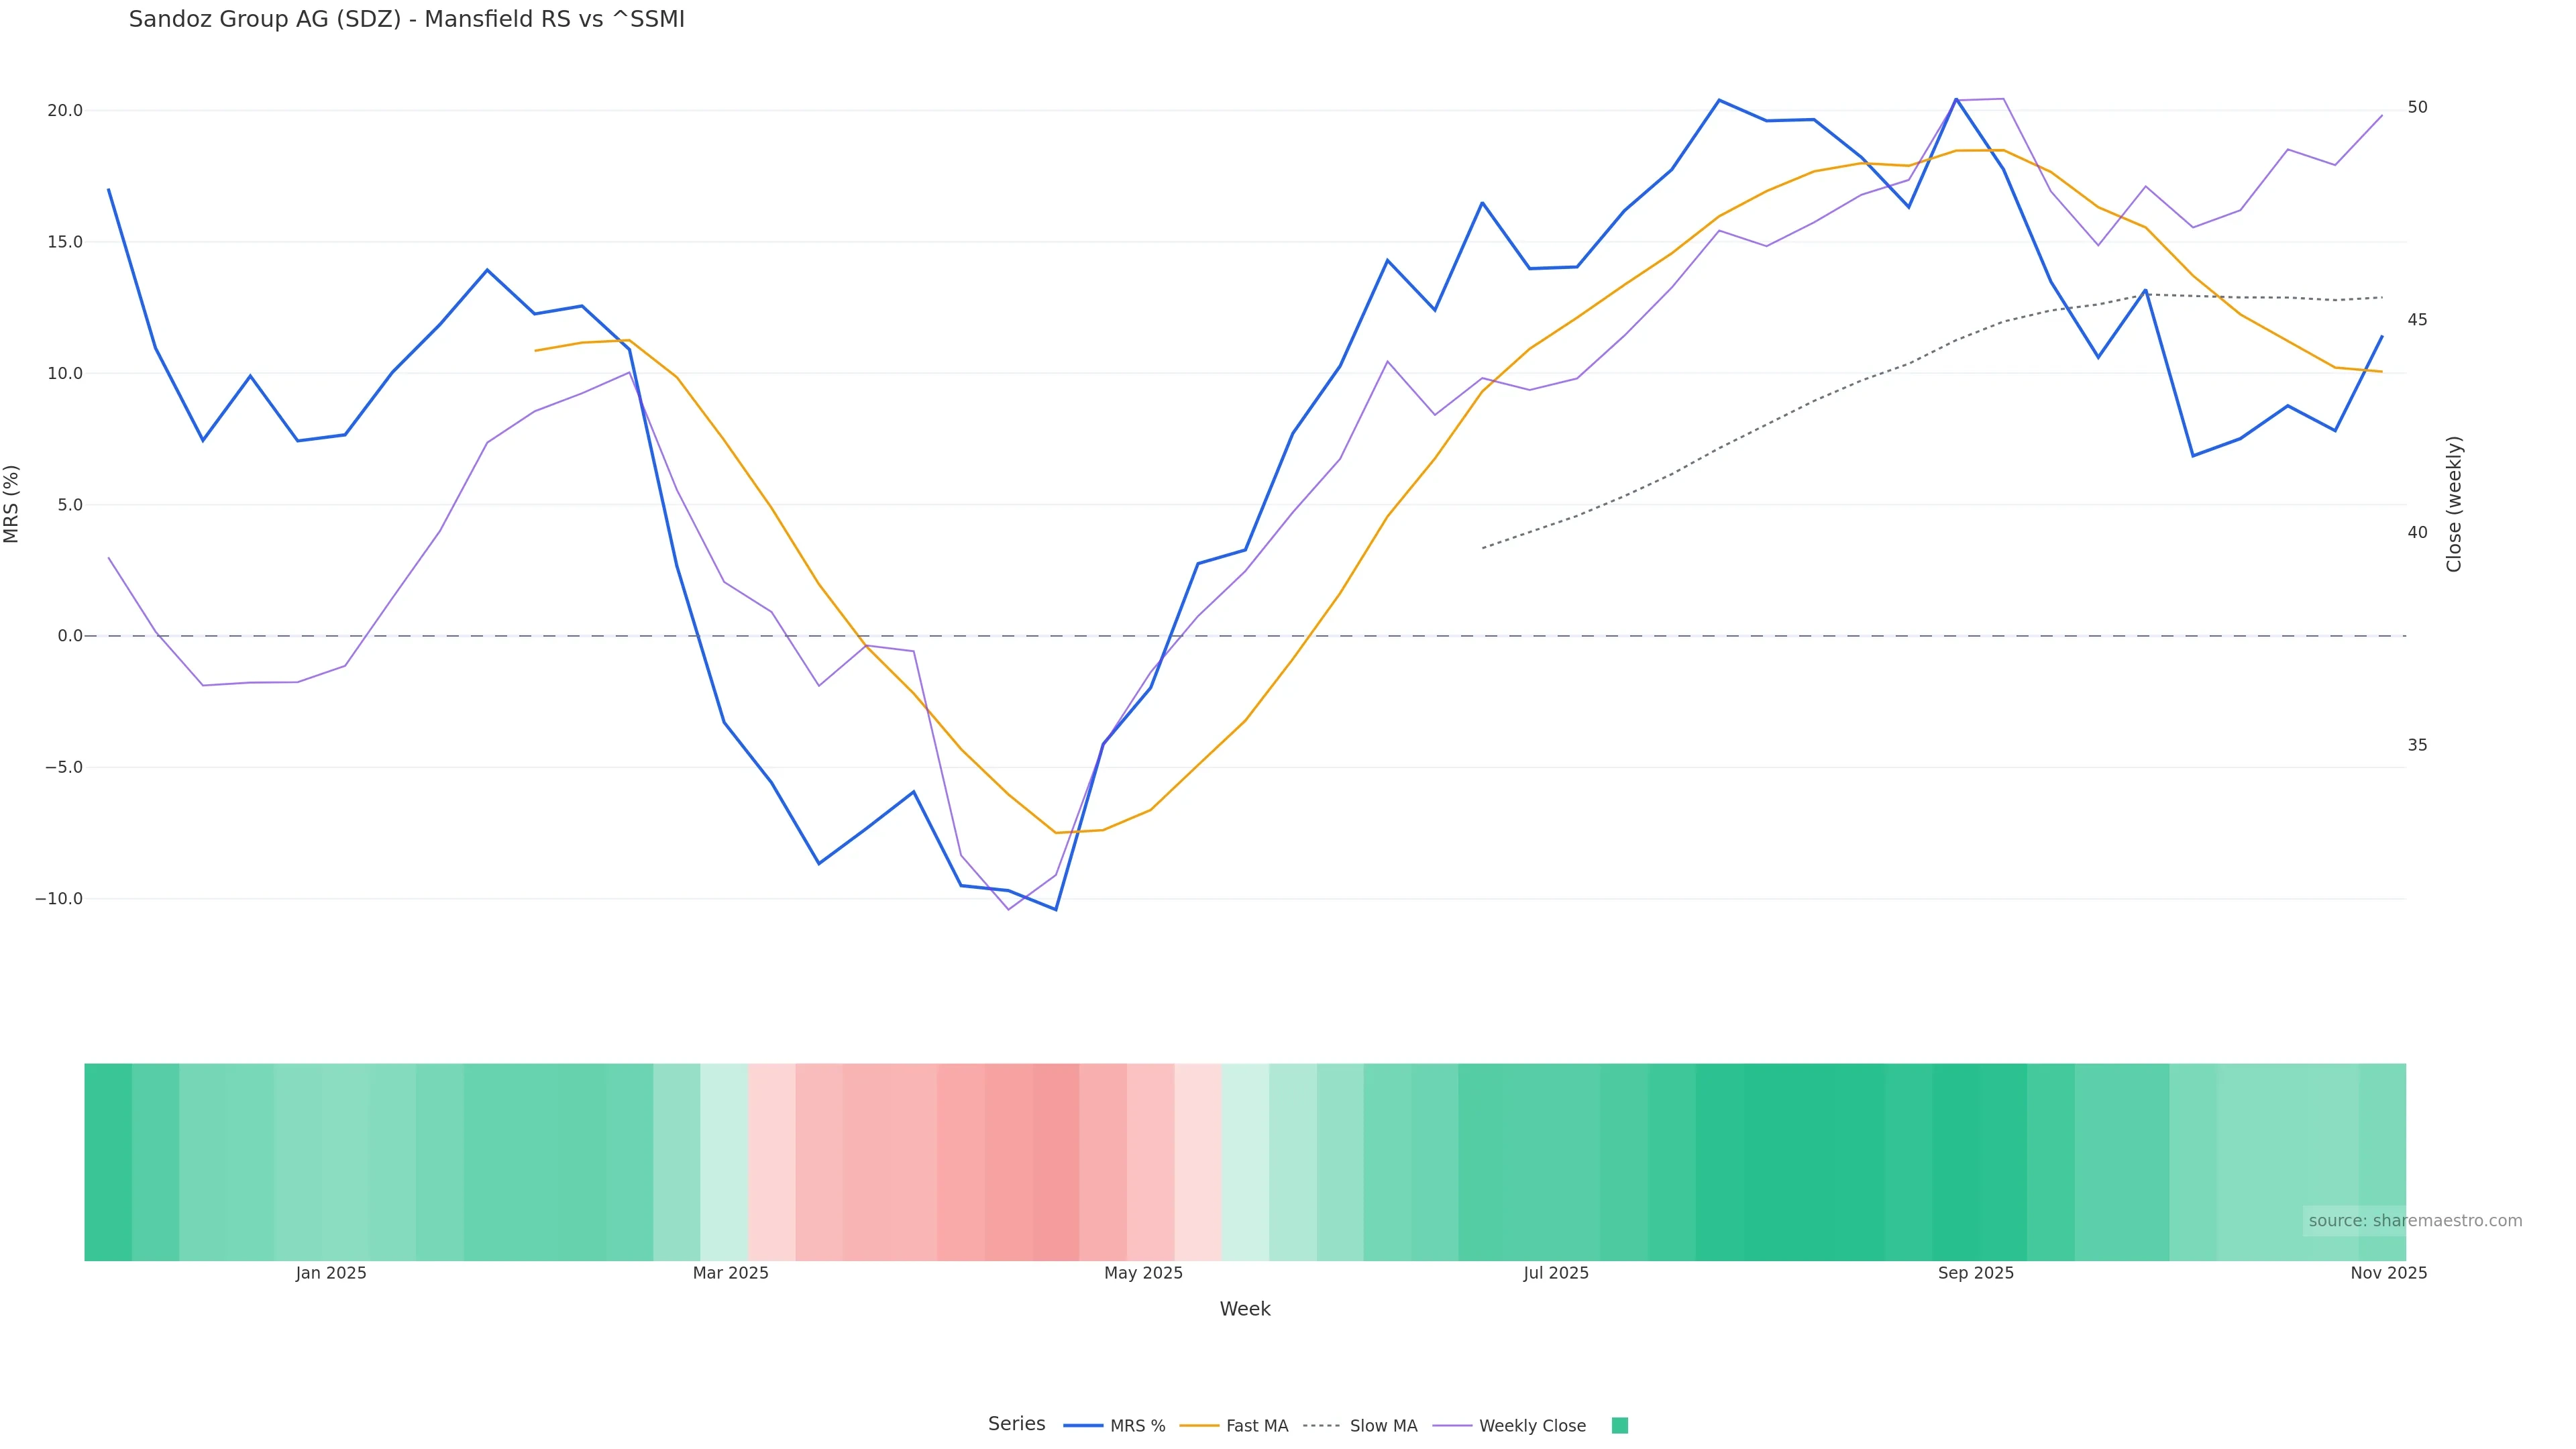Viewport: 2576px width, 1449px height.
Task: Select the Week x-axis title
Action: tap(1245, 1309)
